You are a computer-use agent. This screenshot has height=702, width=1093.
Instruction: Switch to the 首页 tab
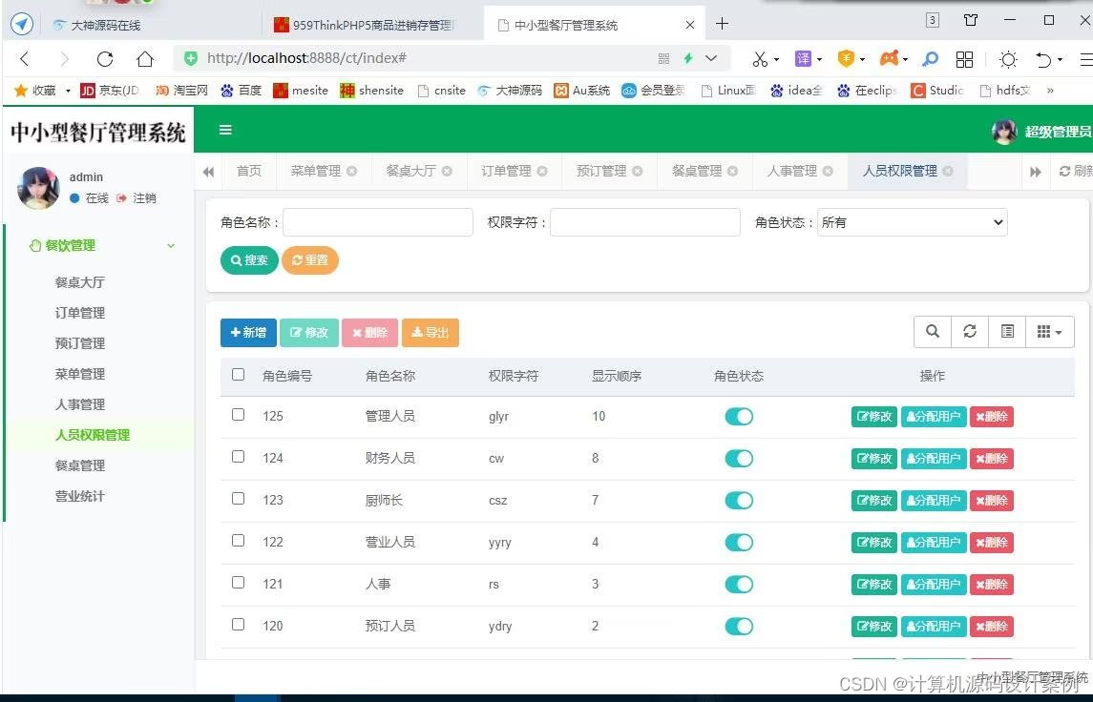(x=249, y=171)
